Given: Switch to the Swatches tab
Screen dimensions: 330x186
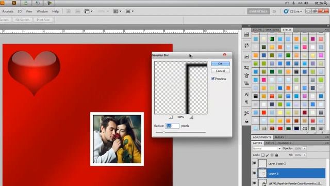Looking at the screenshot, I should click(272, 30).
